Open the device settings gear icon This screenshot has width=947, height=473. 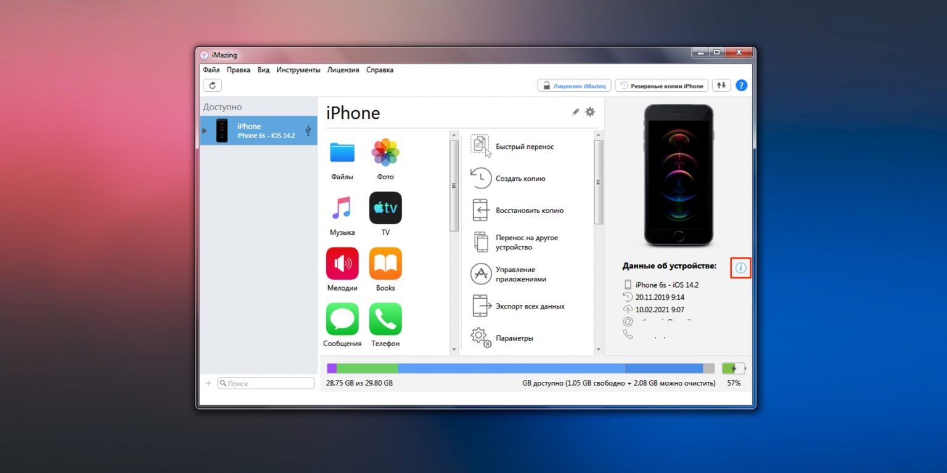[590, 112]
